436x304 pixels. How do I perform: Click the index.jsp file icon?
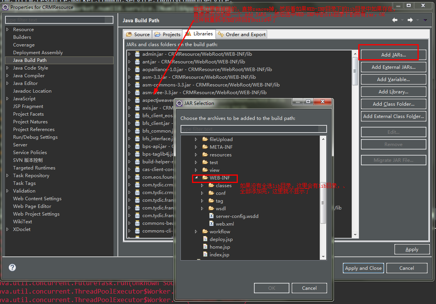(x=205, y=254)
